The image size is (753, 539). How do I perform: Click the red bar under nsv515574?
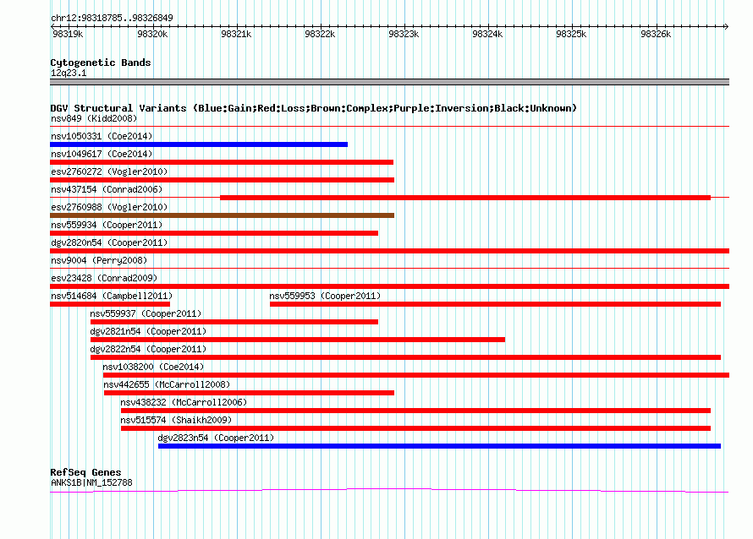click(416, 428)
